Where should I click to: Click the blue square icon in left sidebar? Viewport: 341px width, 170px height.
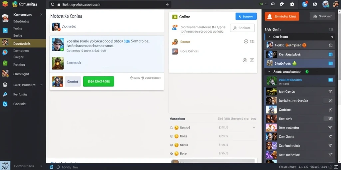click(5, 30)
